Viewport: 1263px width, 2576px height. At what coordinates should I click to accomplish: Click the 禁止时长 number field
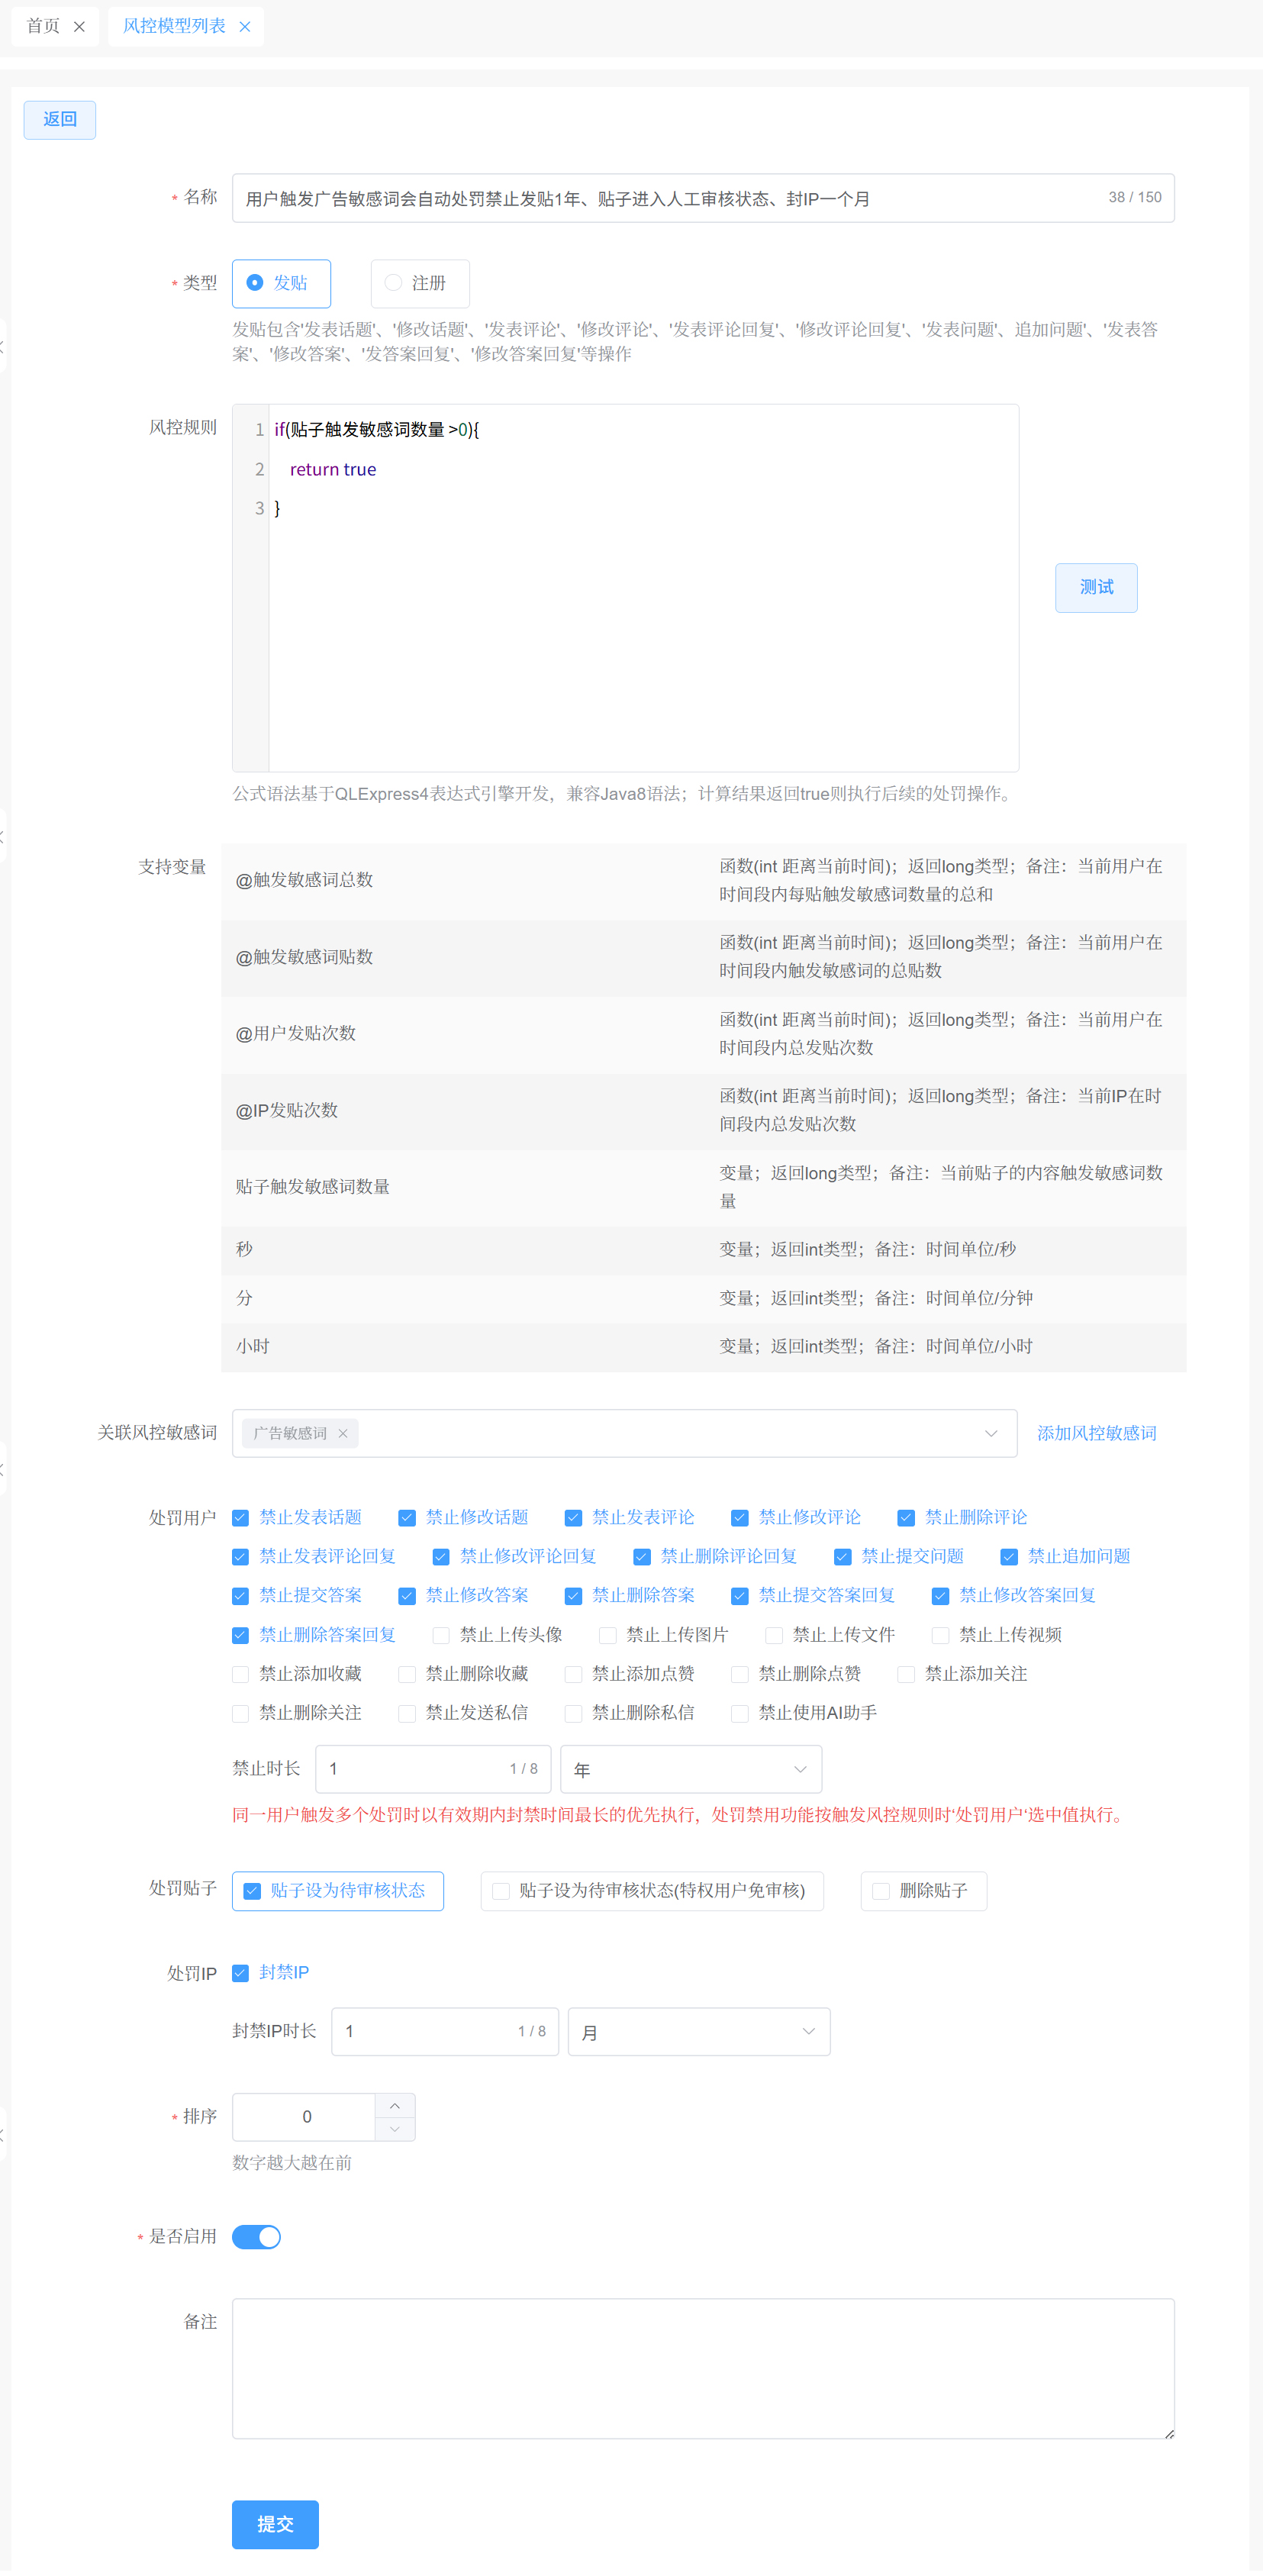click(433, 1769)
